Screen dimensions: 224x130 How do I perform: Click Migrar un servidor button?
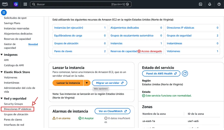point(110,83)
